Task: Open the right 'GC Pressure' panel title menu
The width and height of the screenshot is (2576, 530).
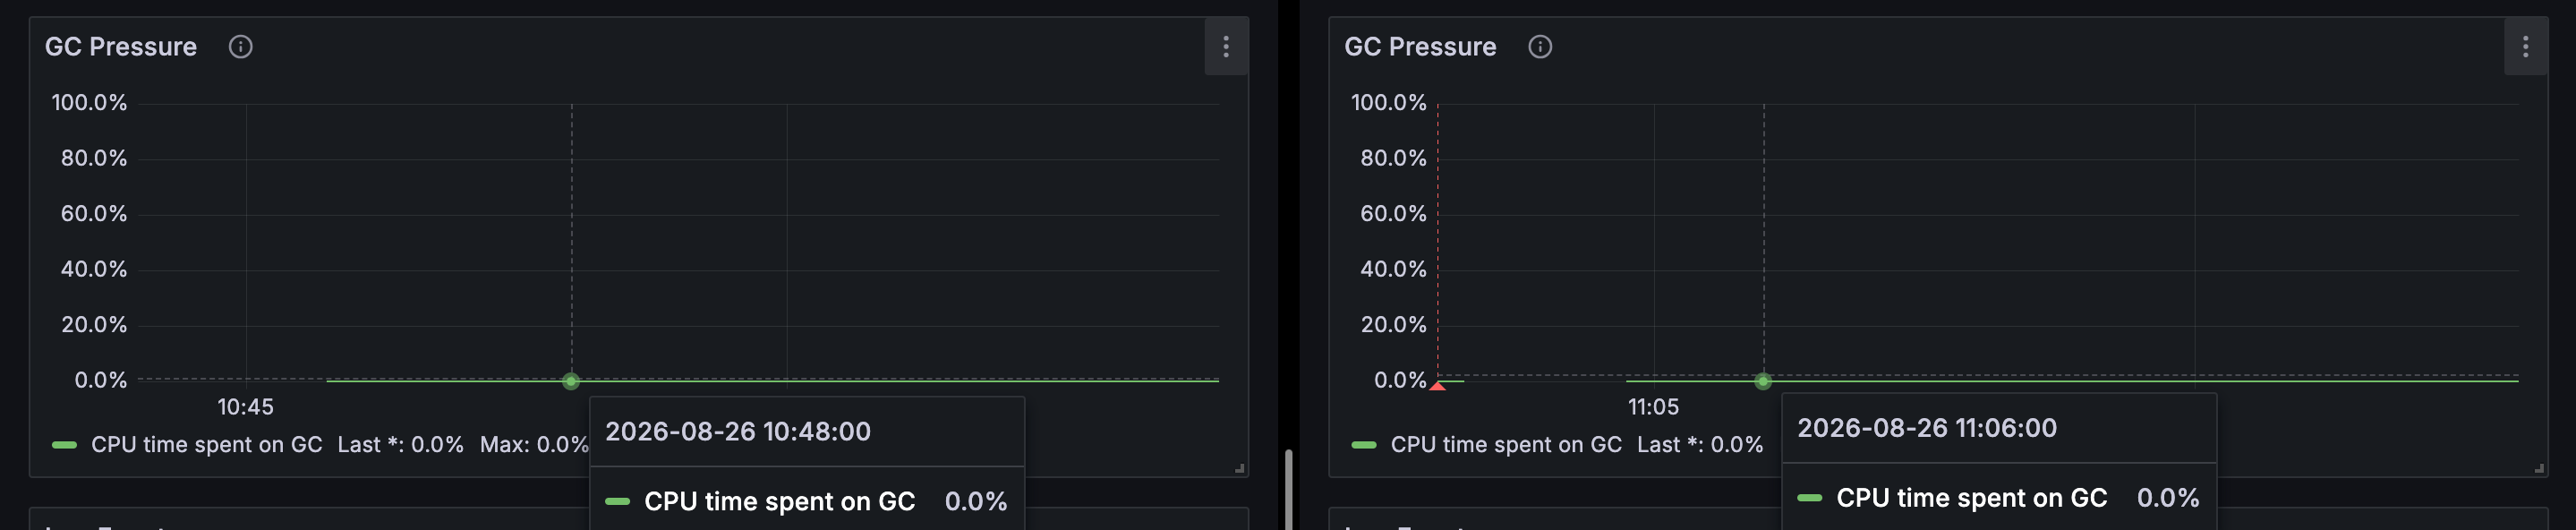Action: [1420, 47]
